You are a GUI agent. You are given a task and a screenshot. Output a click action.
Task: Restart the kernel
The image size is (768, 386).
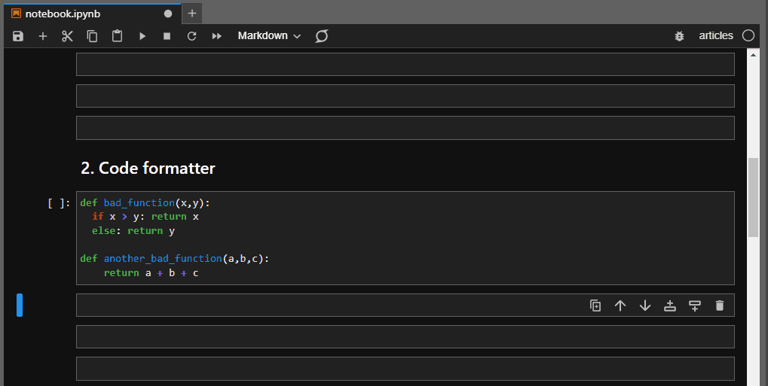click(x=192, y=35)
